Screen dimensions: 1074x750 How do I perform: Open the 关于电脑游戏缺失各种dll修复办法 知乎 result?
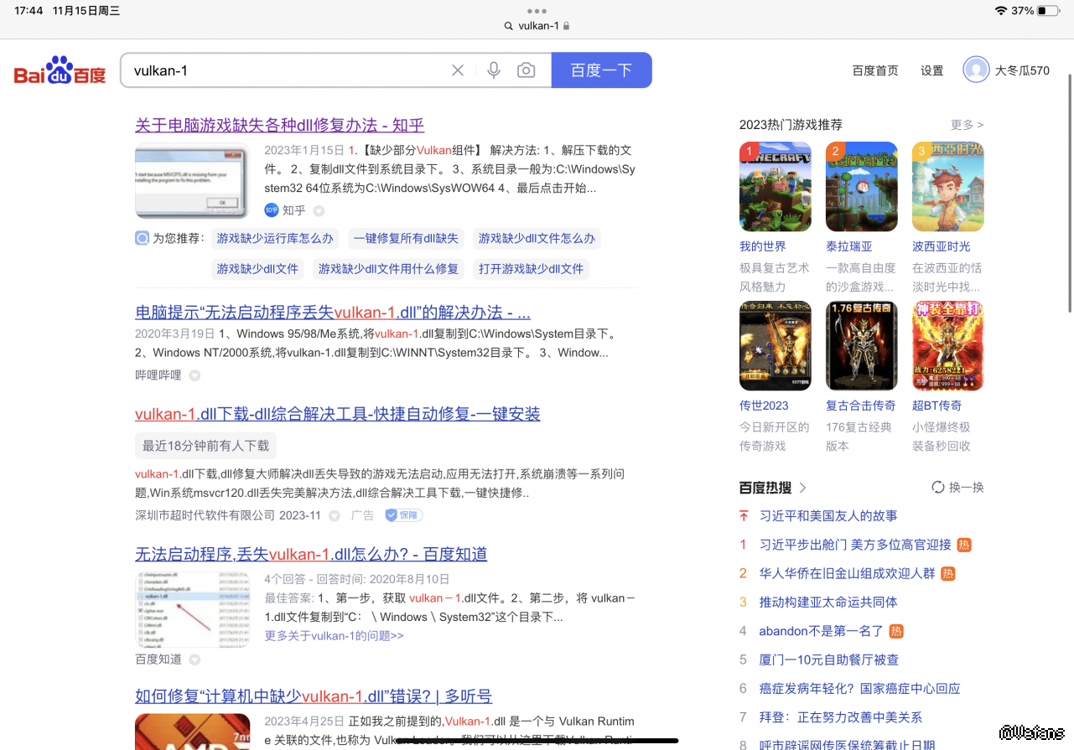click(279, 125)
